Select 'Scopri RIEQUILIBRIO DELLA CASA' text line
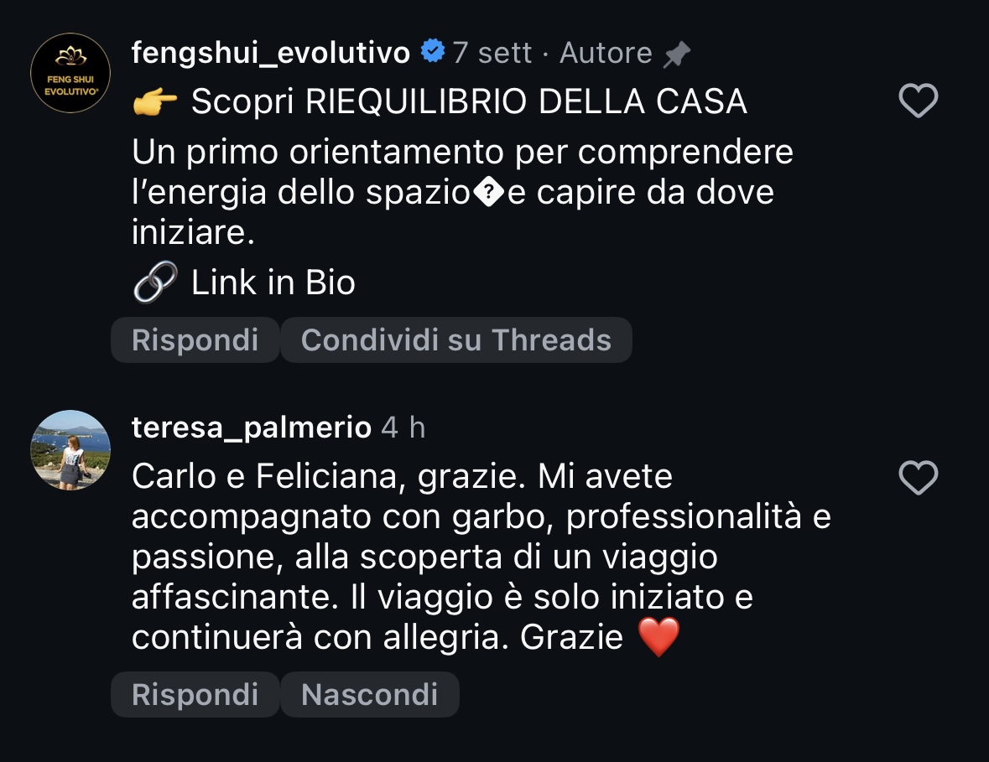 point(469,102)
